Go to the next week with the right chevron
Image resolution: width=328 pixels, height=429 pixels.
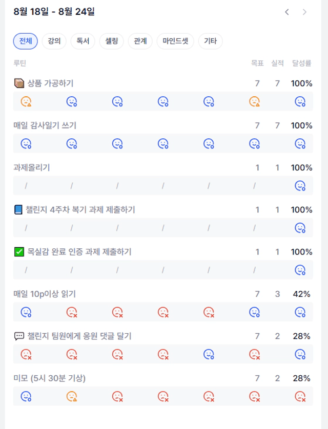click(x=304, y=12)
